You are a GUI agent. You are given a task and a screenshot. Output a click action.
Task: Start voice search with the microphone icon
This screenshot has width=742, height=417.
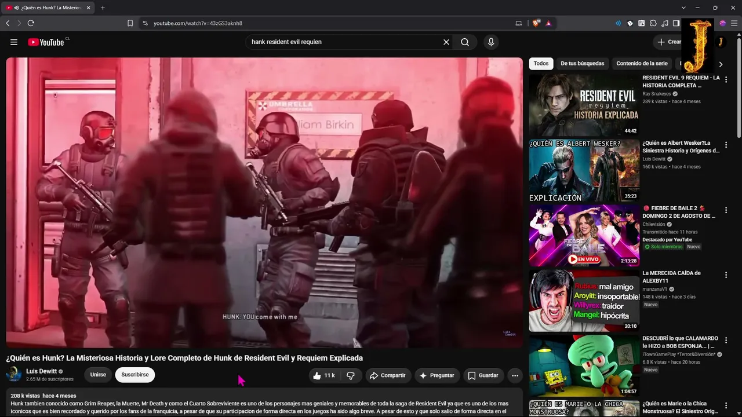[x=491, y=42]
